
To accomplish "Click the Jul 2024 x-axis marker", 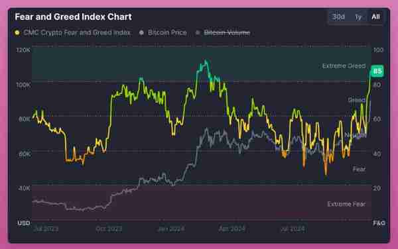I will tap(293, 229).
